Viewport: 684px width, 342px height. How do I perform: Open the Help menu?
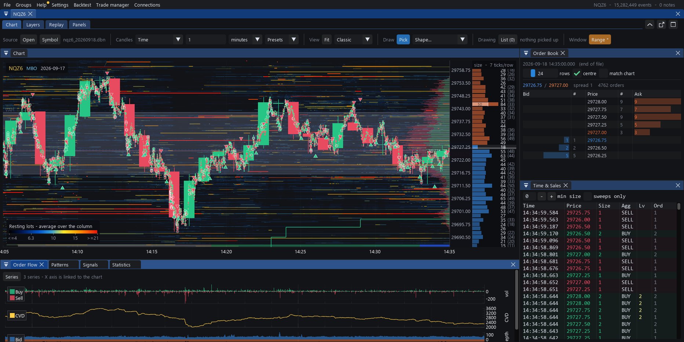coord(41,5)
